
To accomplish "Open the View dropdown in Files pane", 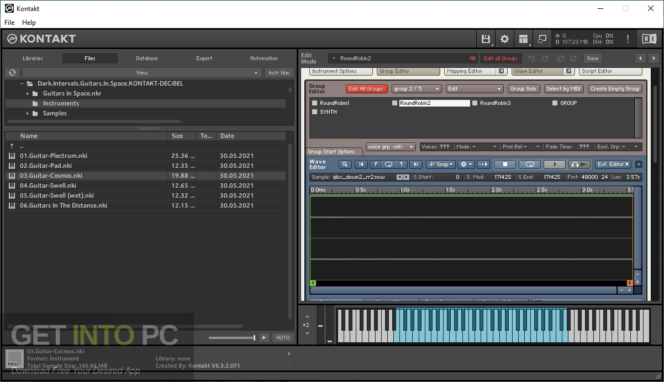I will [141, 72].
